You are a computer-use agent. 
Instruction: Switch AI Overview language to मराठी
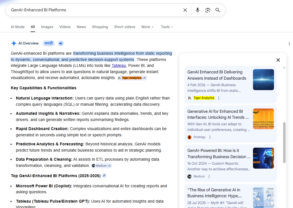pos(49,43)
